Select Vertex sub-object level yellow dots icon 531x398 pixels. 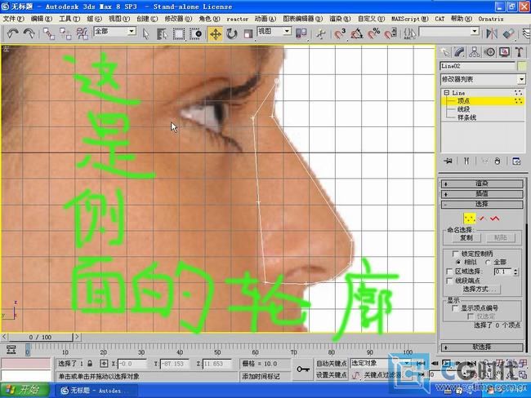coord(470,219)
